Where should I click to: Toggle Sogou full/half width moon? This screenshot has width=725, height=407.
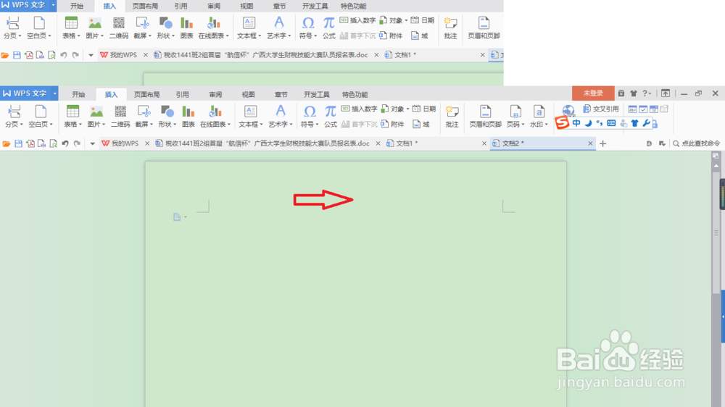pos(588,123)
